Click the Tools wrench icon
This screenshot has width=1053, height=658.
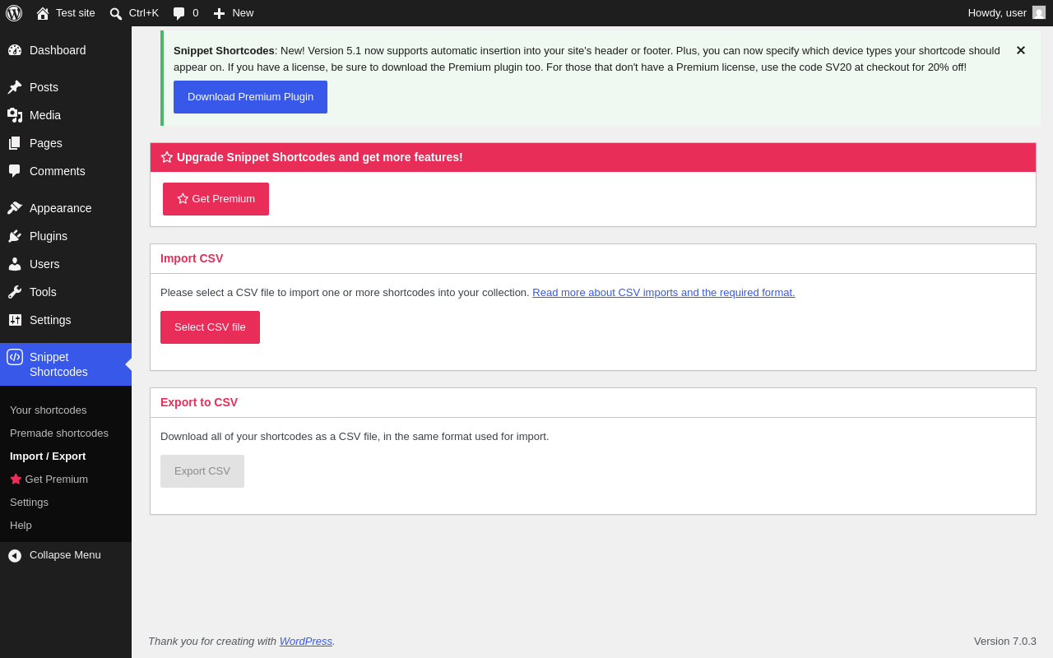coord(15,292)
